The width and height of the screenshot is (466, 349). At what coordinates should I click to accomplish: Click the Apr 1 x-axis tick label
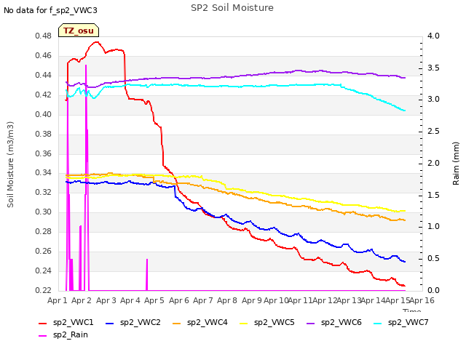pyautogui.click(x=58, y=300)
